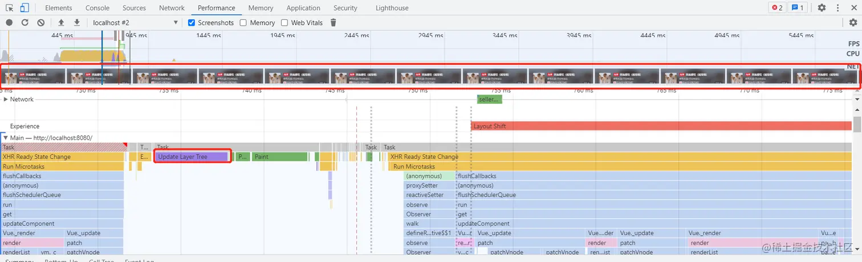Select the proxySetter flame entry
862x262 pixels.
click(x=429, y=185)
